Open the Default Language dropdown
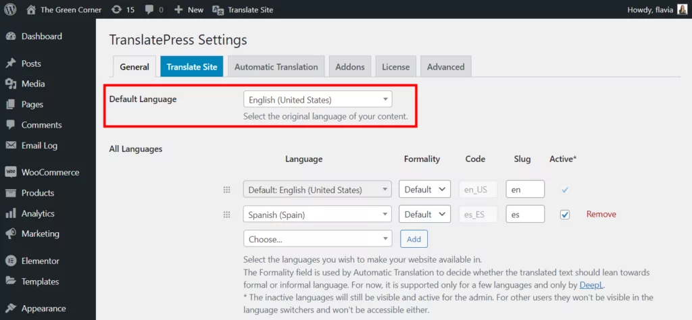Screen dimensions: 692x320 (317, 100)
